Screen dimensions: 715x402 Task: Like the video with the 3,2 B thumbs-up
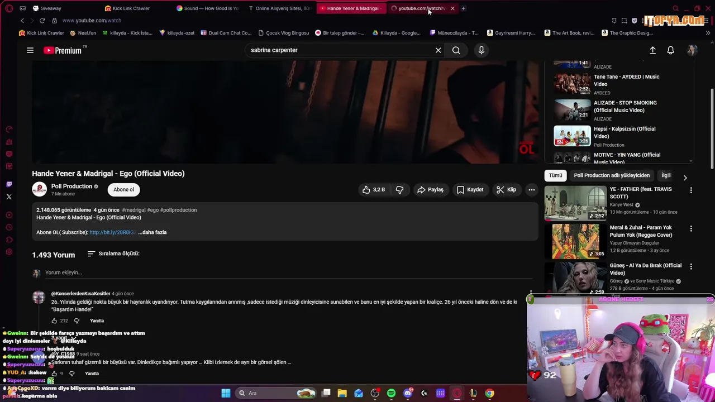(374, 190)
